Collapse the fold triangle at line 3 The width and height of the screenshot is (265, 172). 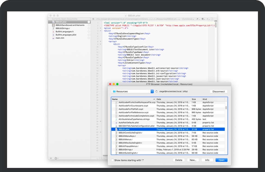(101, 28)
